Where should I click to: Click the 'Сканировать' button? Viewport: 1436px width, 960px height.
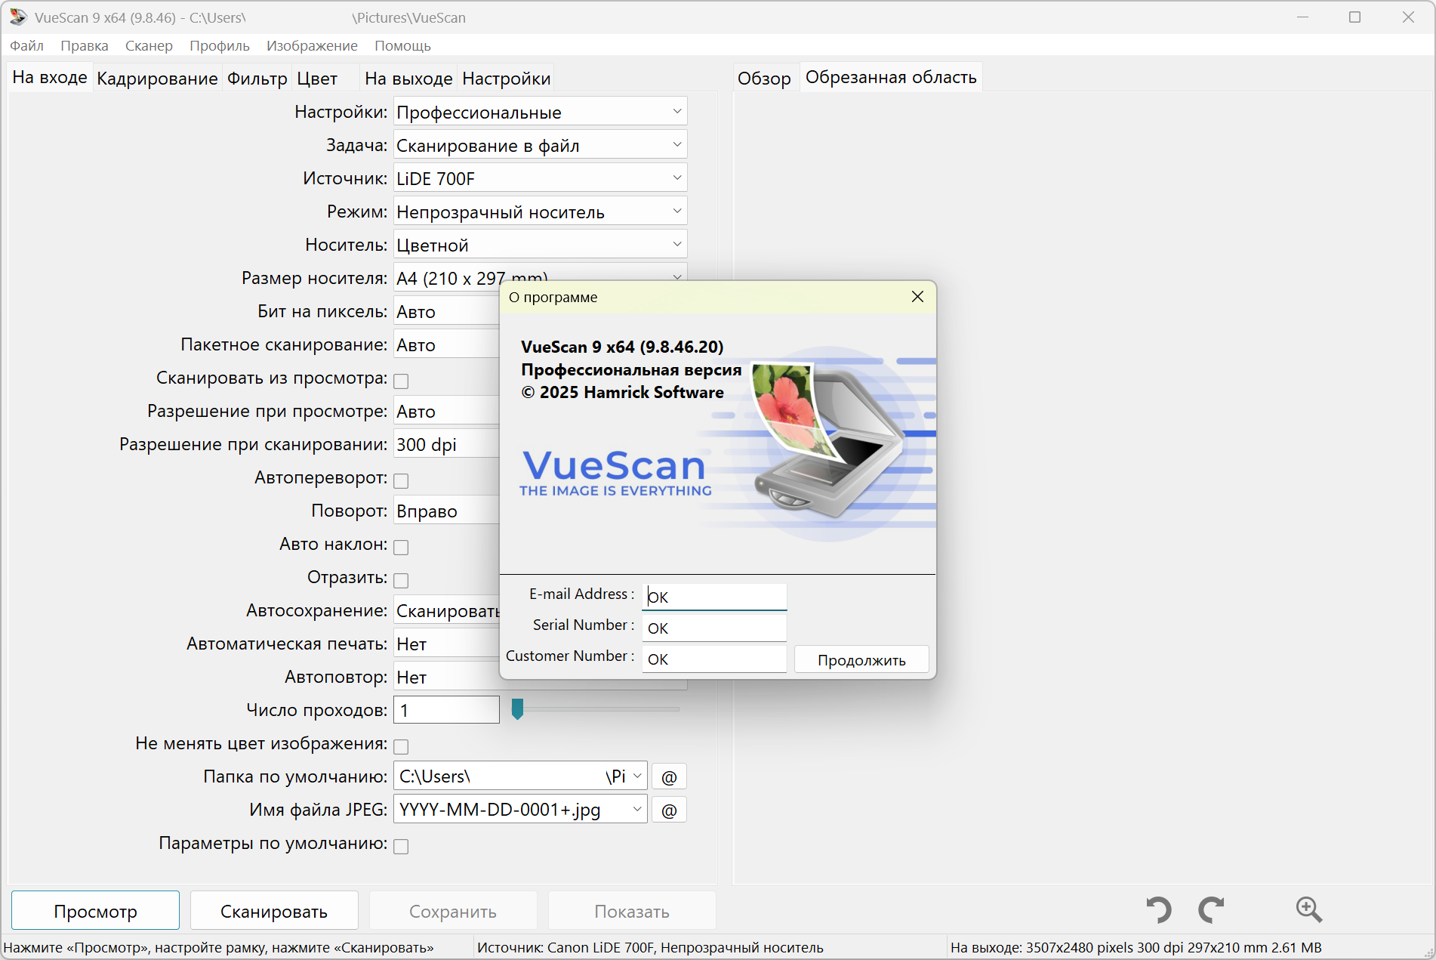pyautogui.click(x=274, y=911)
